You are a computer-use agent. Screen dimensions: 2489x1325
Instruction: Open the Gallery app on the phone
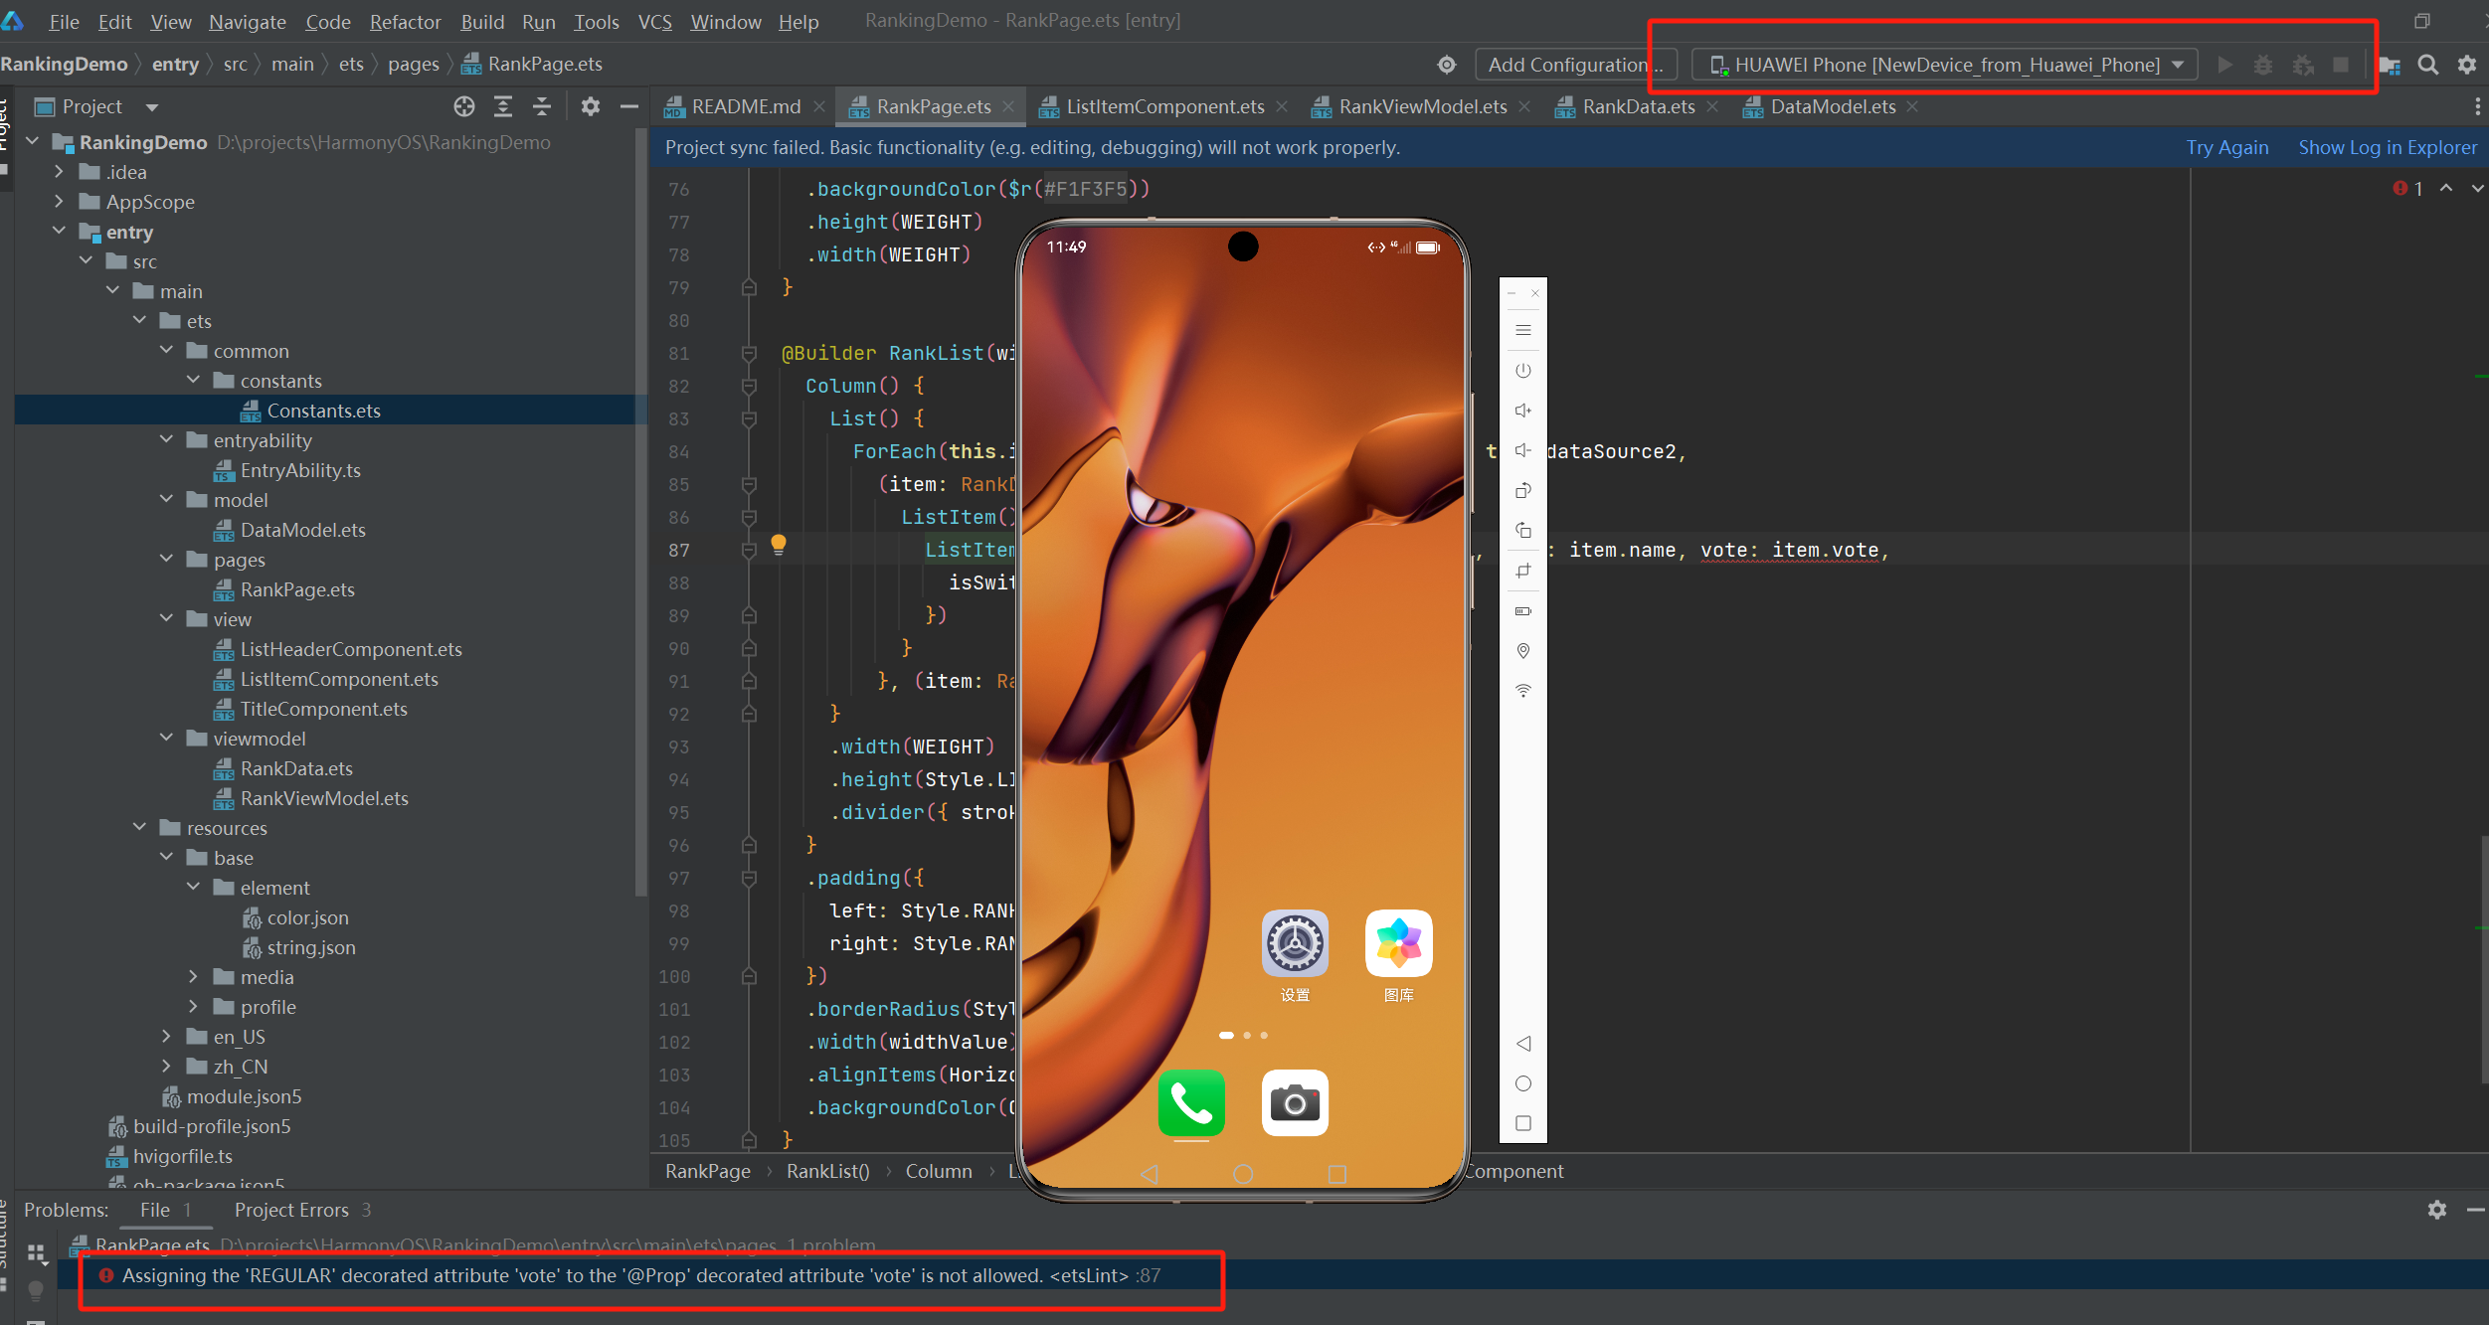point(1398,943)
